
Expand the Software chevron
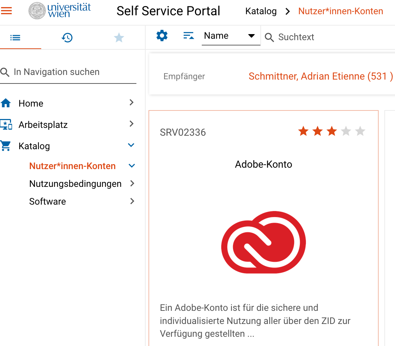(132, 201)
